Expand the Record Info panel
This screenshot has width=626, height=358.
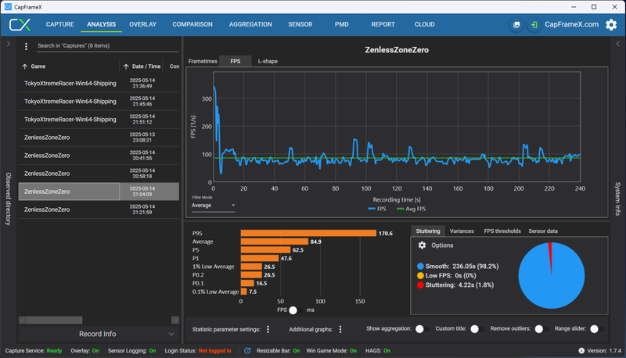pos(171,334)
